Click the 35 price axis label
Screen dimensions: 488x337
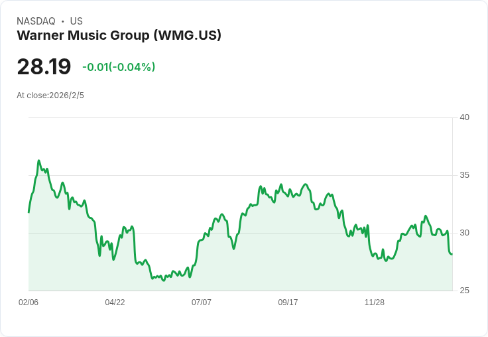point(464,175)
